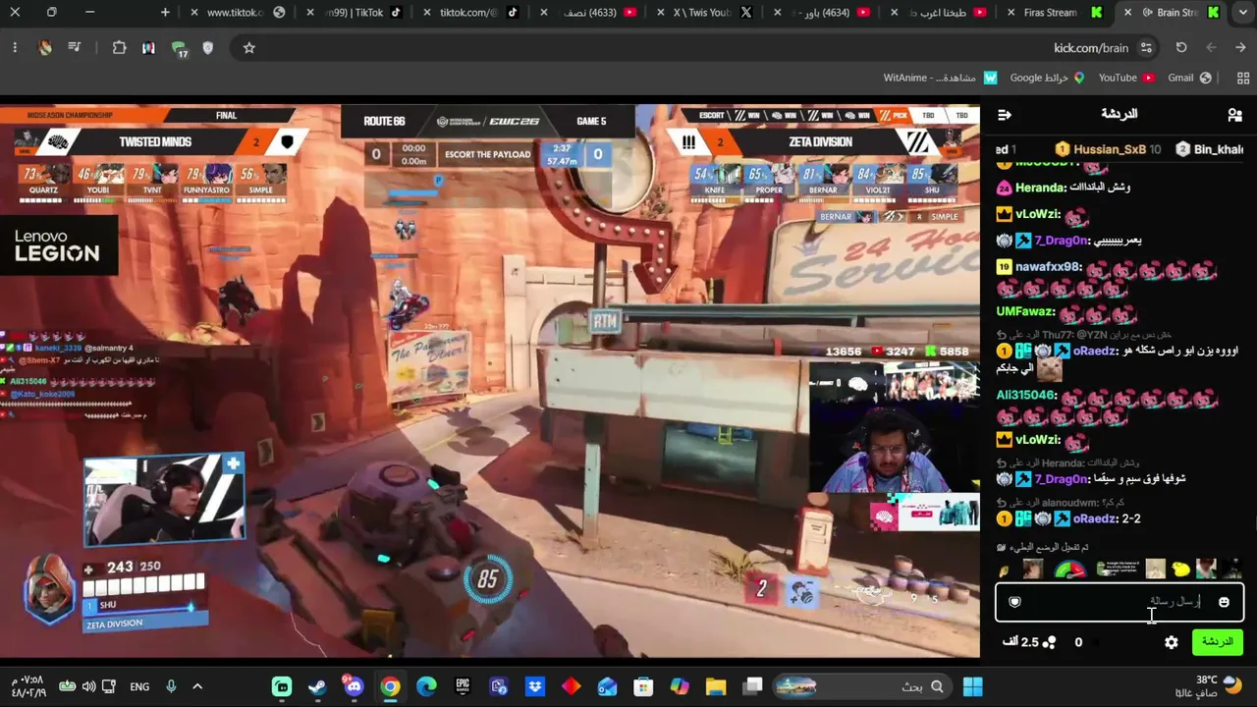Send message with green الدردشة button
1257x707 pixels.
point(1217,642)
